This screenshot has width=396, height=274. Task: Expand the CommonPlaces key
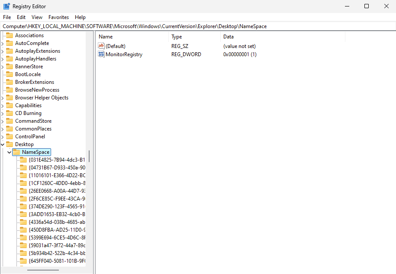click(3, 129)
